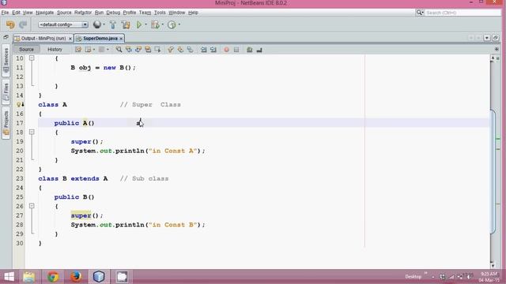Screen dimensions: 506x284
Task: Switch to Source view button
Action: pos(26,49)
